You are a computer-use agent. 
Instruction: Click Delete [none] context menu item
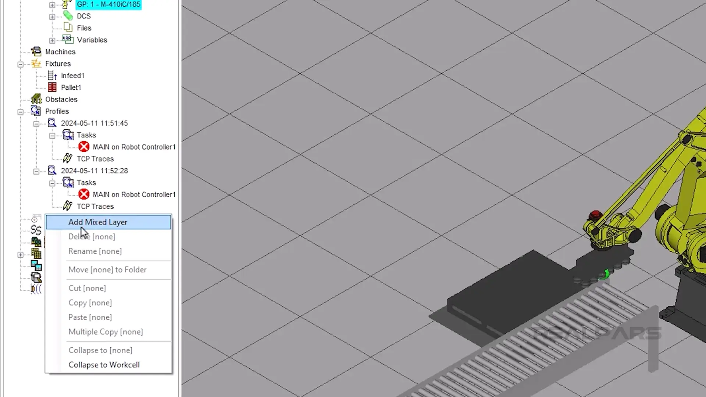tap(92, 237)
